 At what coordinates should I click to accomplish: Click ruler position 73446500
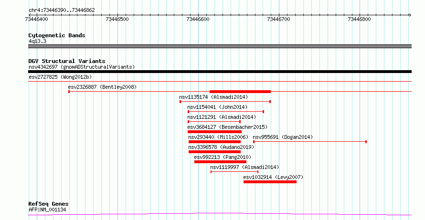[x=117, y=19]
